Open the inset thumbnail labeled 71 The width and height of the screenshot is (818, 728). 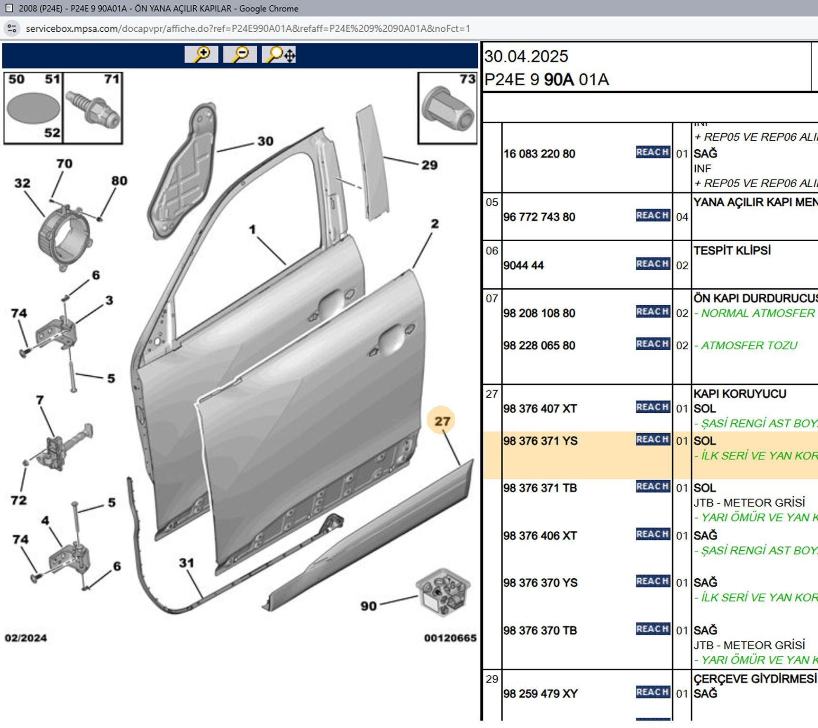tap(93, 108)
